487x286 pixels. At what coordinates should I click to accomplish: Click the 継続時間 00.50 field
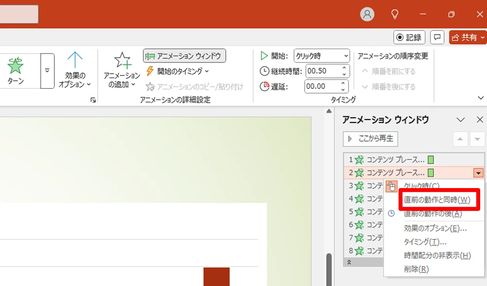(322, 71)
